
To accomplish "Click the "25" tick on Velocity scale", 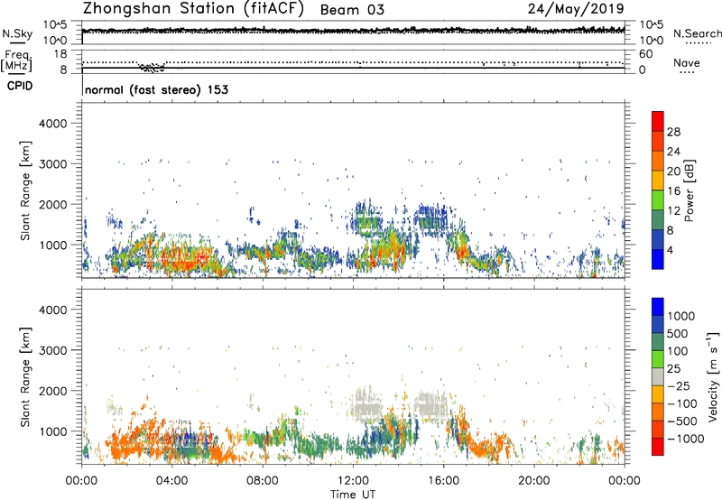I will pyautogui.click(x=673, y=368).
